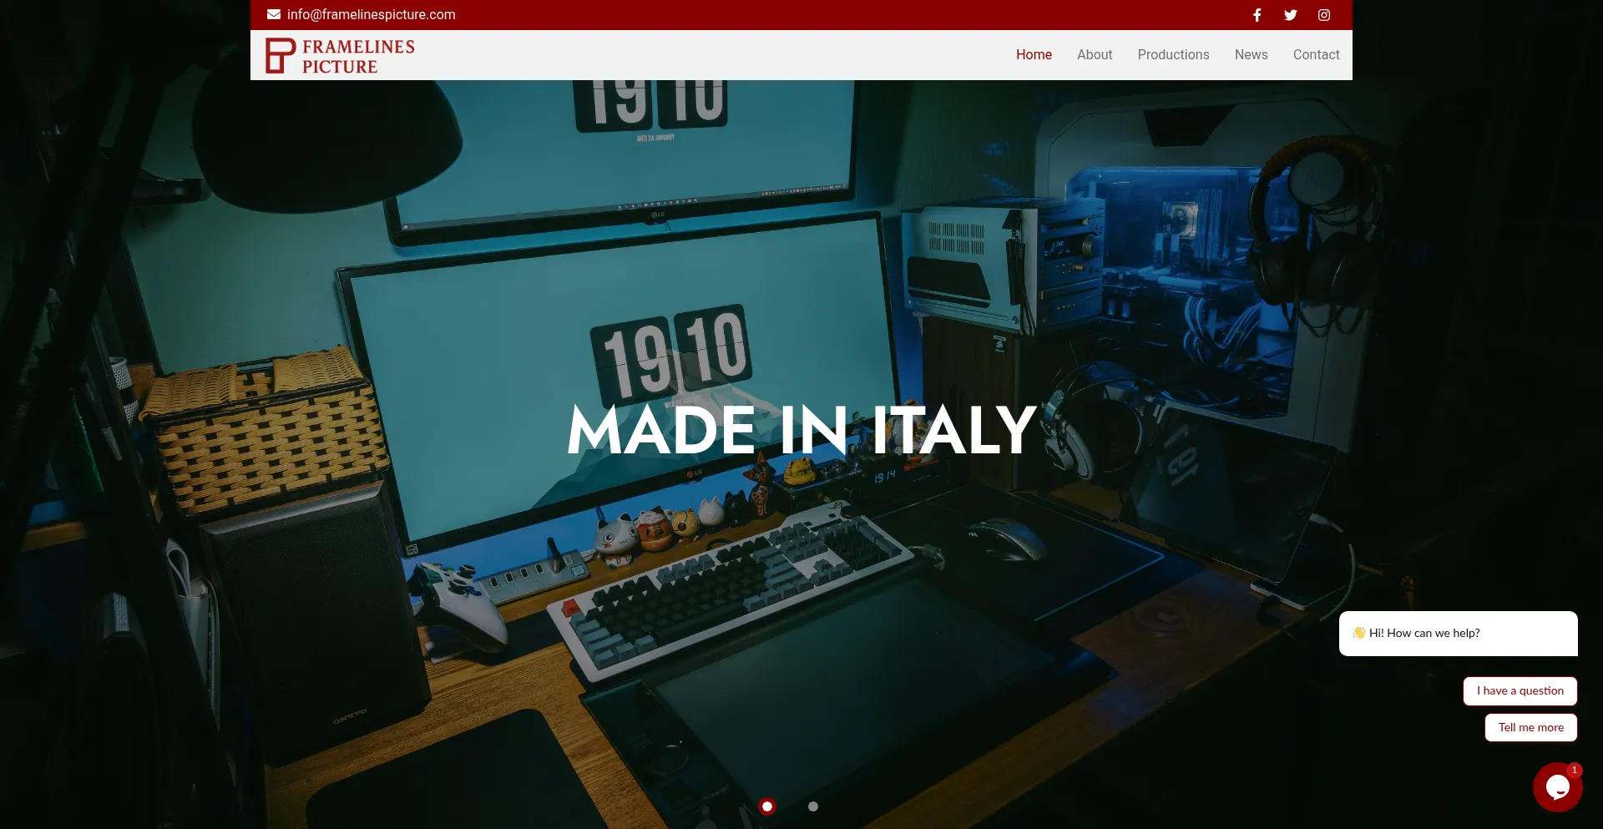Screen dimensions: 1603x829
Task: Visit the Twitter profile icon
Action: 1290,15
